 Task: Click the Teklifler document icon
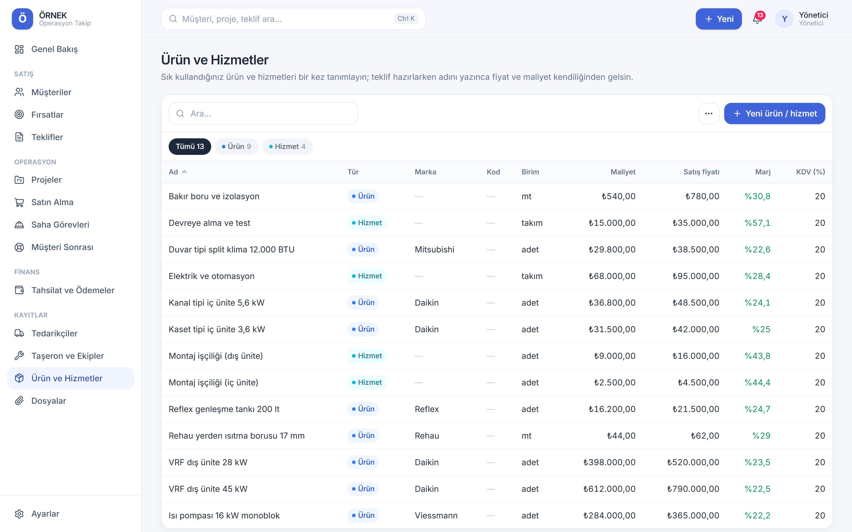point(19,137)
